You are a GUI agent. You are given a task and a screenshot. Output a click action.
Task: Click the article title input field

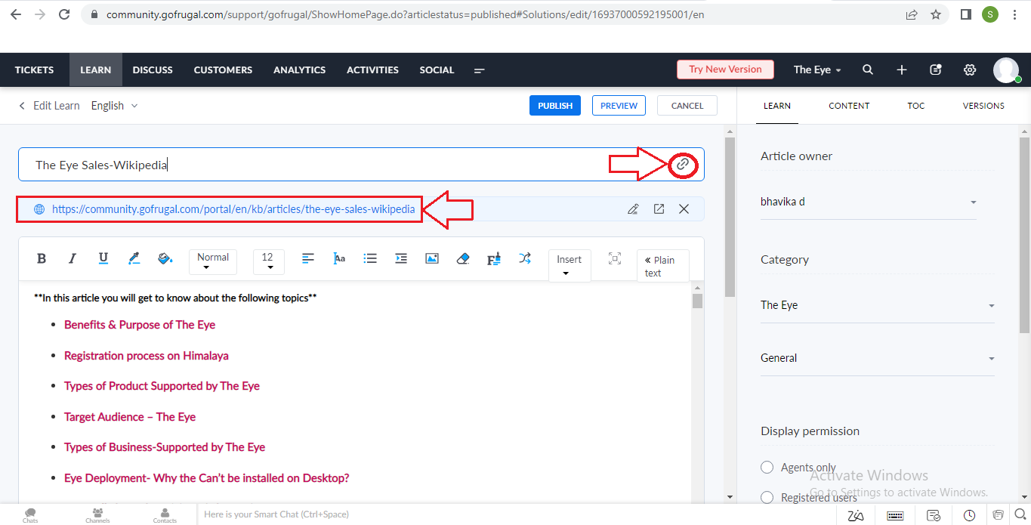[361, 165]
